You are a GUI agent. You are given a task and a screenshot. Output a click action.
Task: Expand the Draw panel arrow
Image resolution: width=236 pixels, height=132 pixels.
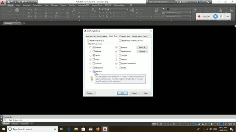coord(17,20)
